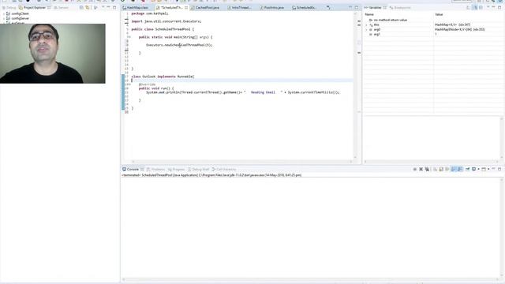Viewport: 505px width, 284px height.
Task: Open Project Explorer filter options icon
Action: [x=95, y=7]
